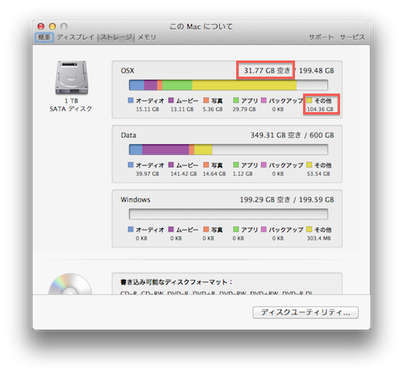Open the メモリ tab
The width and height of the screenshot is (403, 375).
coord(147,37)
